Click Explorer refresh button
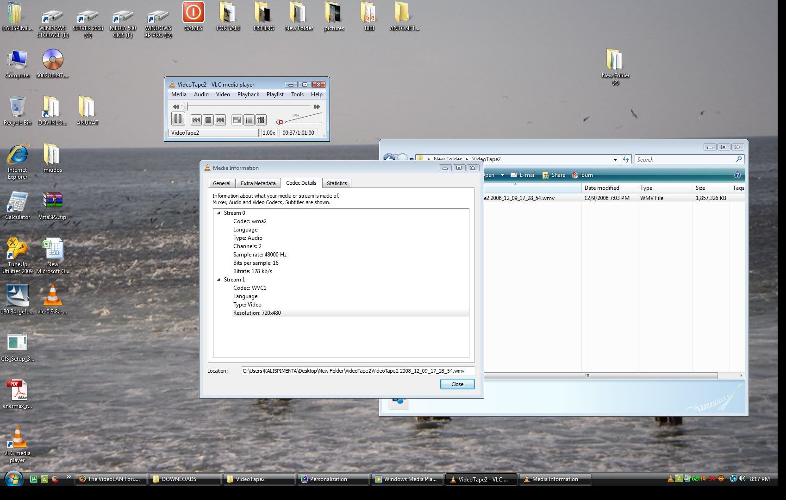The image size is (786, 500). 626,159
